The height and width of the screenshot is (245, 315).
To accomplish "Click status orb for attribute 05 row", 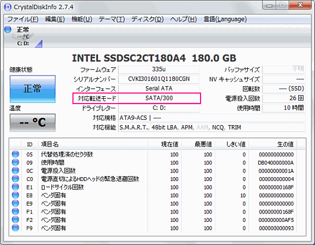I will (x=15, y=154).
